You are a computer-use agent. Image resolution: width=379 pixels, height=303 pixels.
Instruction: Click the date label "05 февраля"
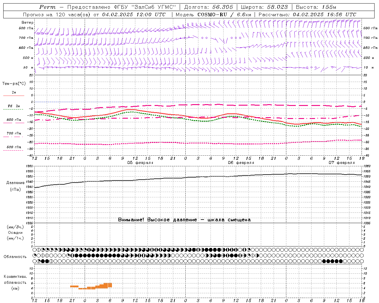(x=140, y=163)
